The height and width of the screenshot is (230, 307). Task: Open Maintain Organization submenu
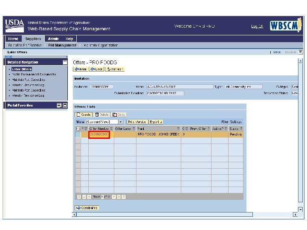point(101,45)
